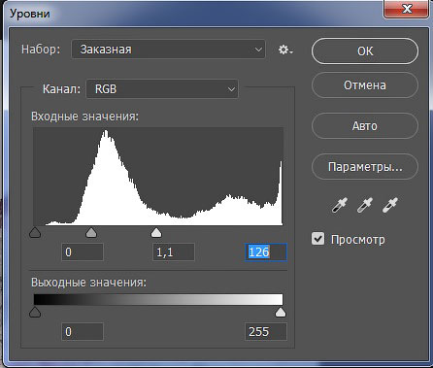
Task: Focus the gamma field showing 1,1
Action: click(174, 252)
